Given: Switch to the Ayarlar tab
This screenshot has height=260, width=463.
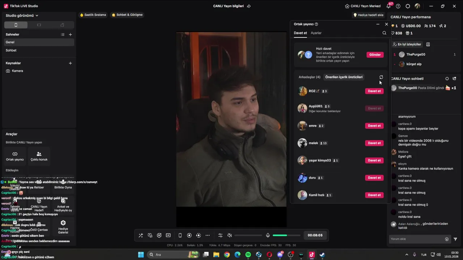Looking at the screenshot, I should pos(316,33).
